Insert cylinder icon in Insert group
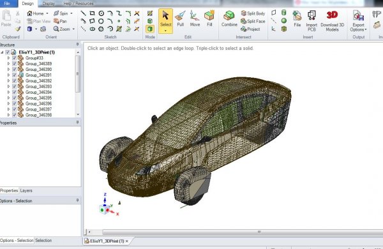 point(283,13)
